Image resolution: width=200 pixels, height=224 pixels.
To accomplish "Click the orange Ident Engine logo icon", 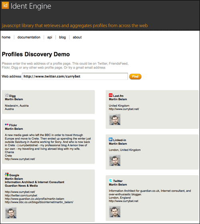I will pyautogui.click(x=5, y=6).
